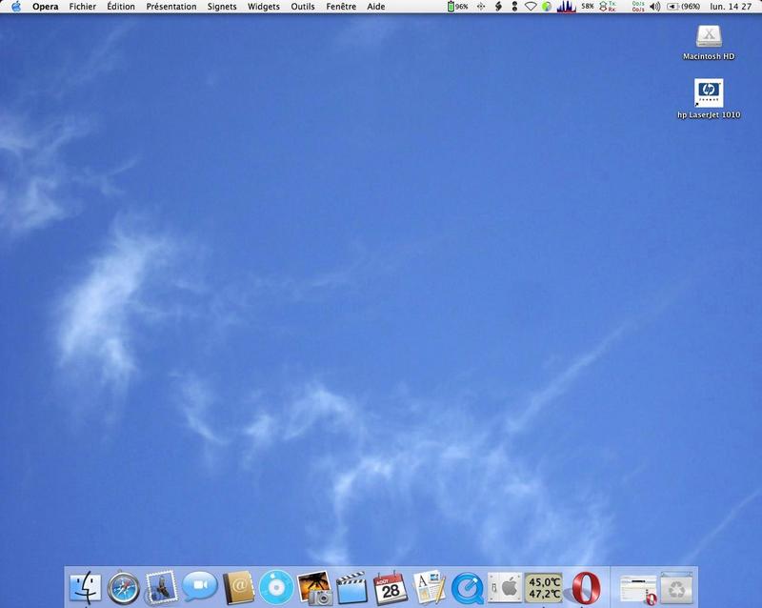
Task: Open iPhoto from the dock
Action: (x=314, y=587)
